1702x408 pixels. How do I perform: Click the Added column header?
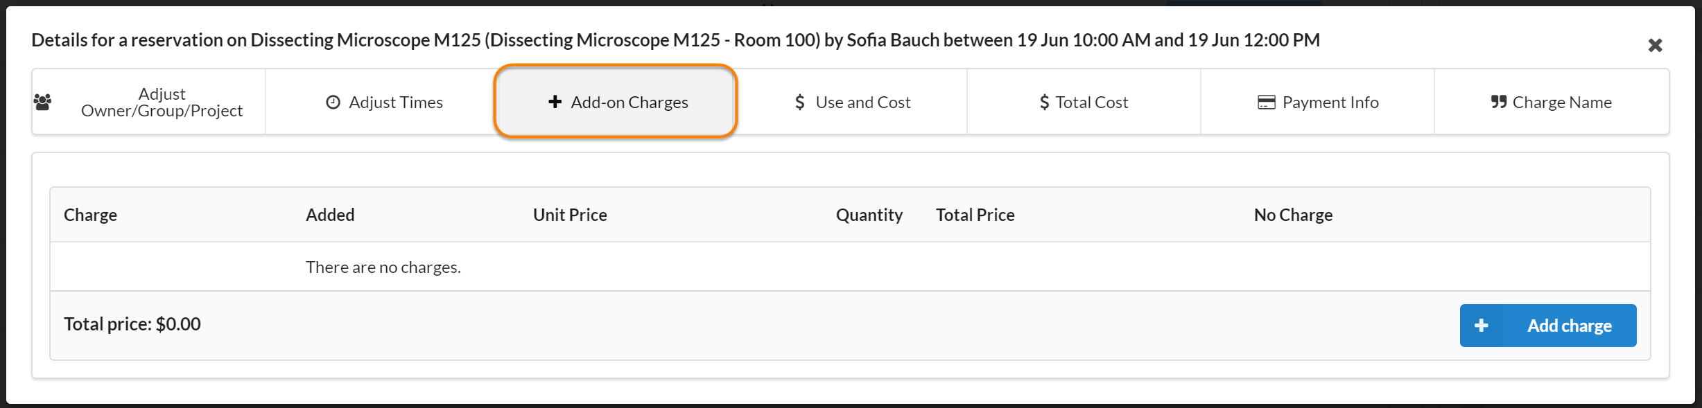pos(330,215)
